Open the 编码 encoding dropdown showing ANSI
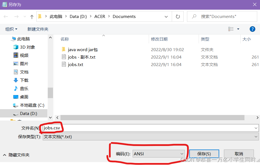 (158, 154)
